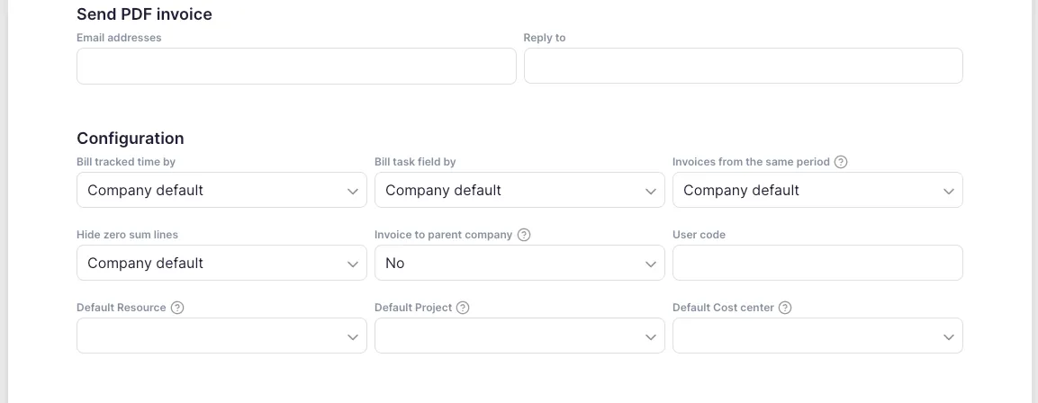Open the Bill tracked time by dropdown
This screenshot has height=403, width=1038.
(221, 191)
